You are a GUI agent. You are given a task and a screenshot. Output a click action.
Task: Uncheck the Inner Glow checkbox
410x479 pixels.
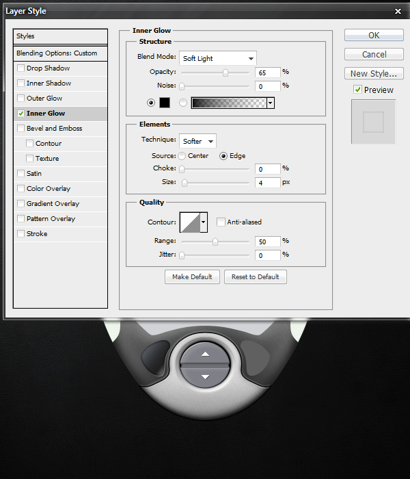click(20, 114)
